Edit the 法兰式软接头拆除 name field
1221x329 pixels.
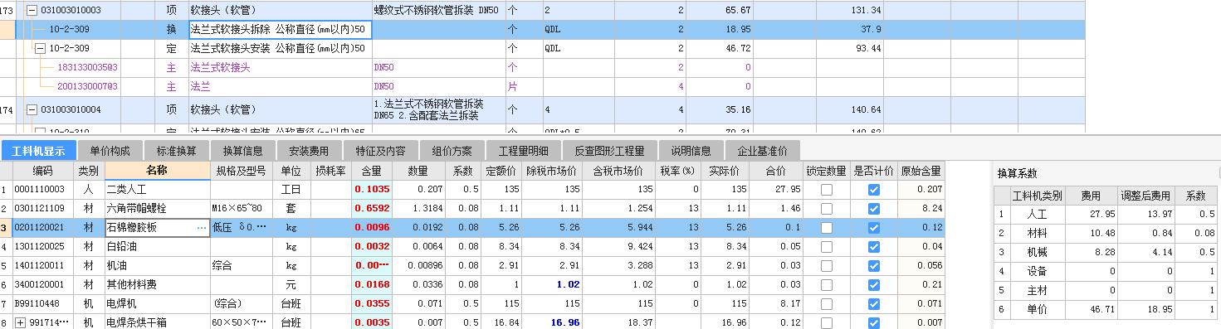point(280,30)
